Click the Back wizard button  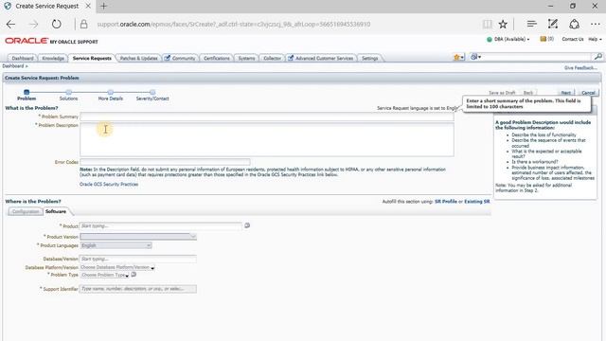(528, 93)
